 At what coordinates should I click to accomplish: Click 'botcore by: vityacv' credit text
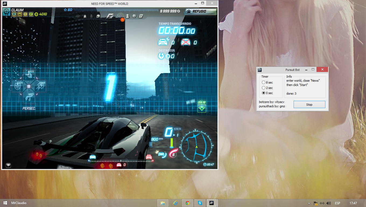[272, 102]
